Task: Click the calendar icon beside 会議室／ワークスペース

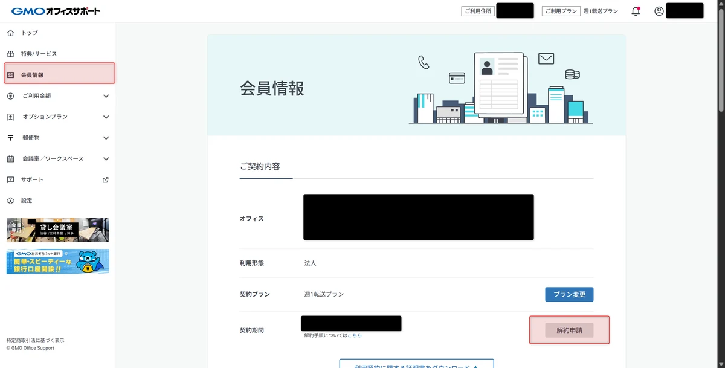Action: pyautogui.click(x=10, y=159)
